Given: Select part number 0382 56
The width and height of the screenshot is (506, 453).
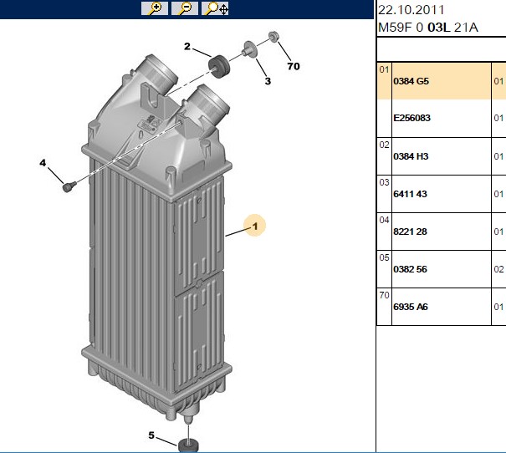Looking at the screenshot, I should click(x=410, y=269).
